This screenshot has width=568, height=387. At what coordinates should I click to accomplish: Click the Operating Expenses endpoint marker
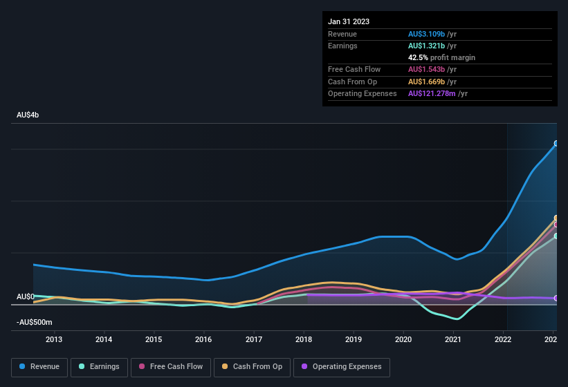(556, 299)
